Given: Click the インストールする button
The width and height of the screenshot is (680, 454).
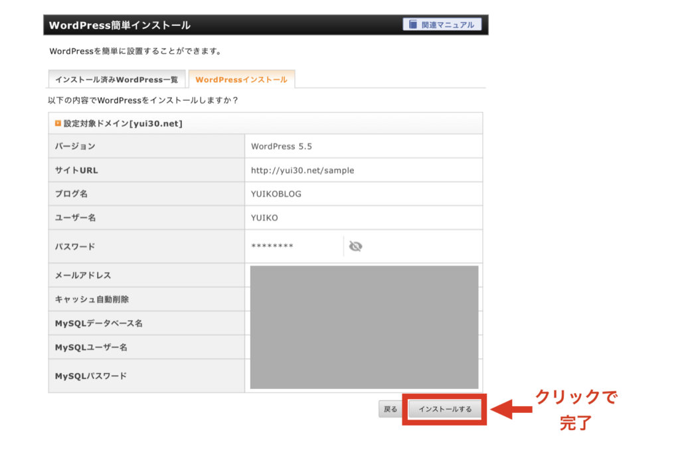Looking at the screenshot, I should [x=444, y=410].
